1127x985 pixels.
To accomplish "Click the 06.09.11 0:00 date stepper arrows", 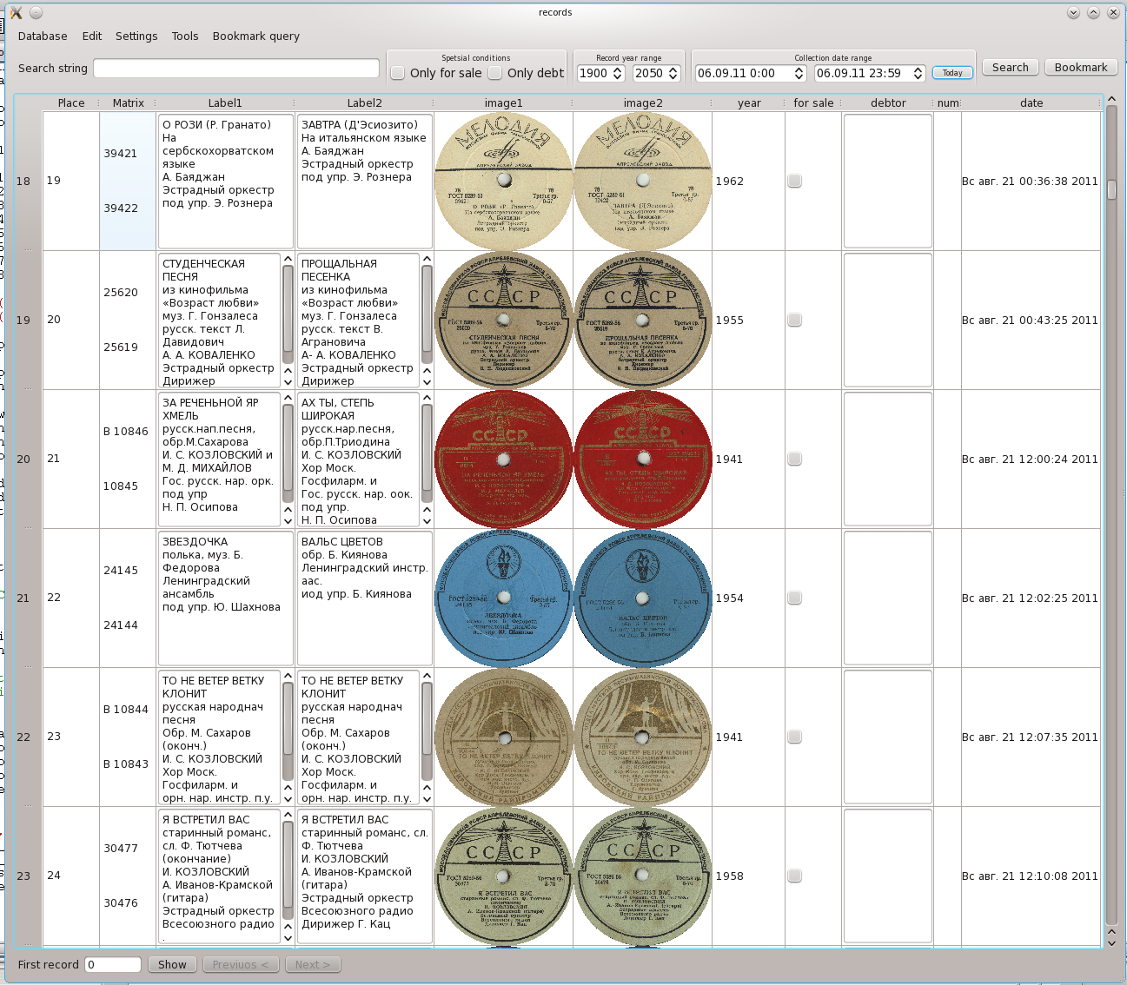I will [x=799, y=73].
